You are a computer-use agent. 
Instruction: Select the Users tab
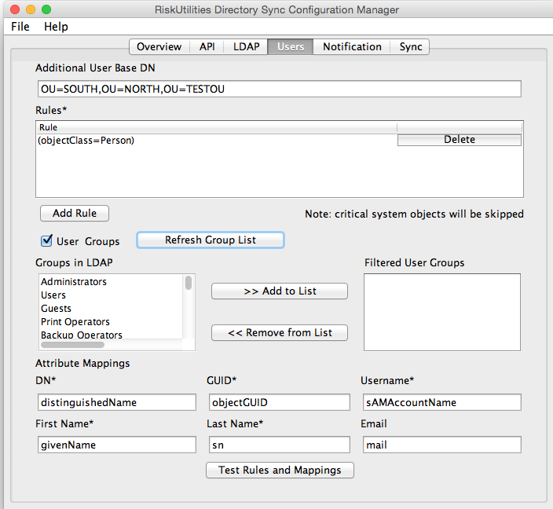(x=291, y=46)
